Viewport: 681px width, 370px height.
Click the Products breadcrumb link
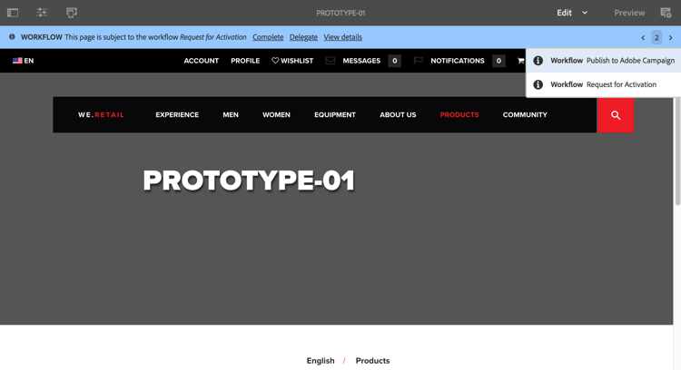(372, 361)
